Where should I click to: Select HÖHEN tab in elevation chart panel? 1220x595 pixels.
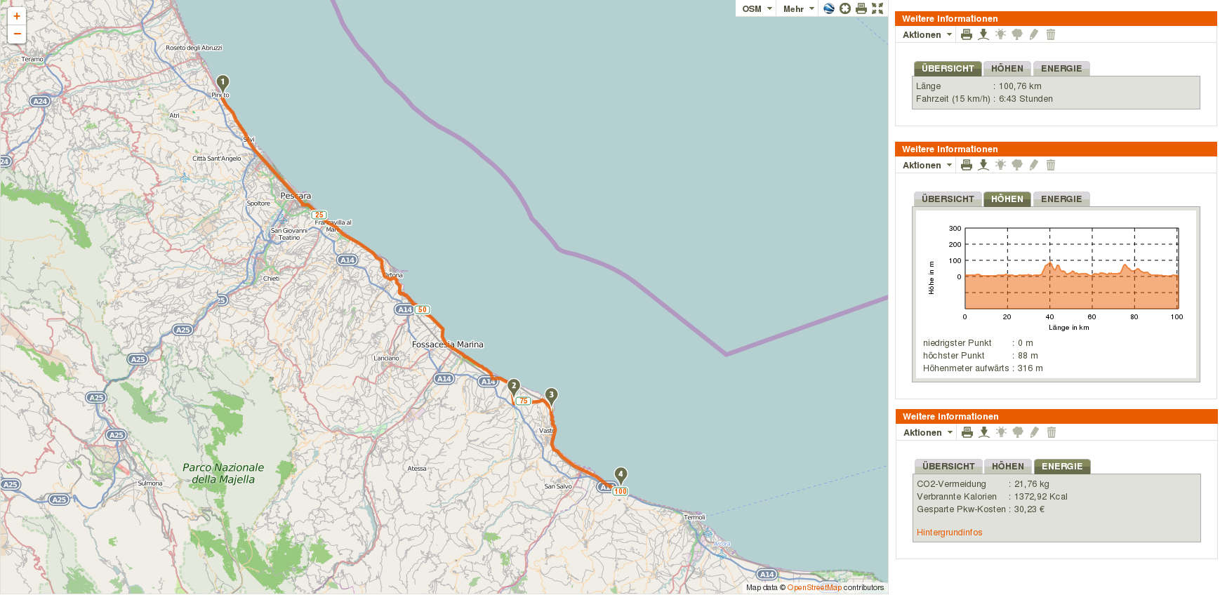(x=1007, y=199)
